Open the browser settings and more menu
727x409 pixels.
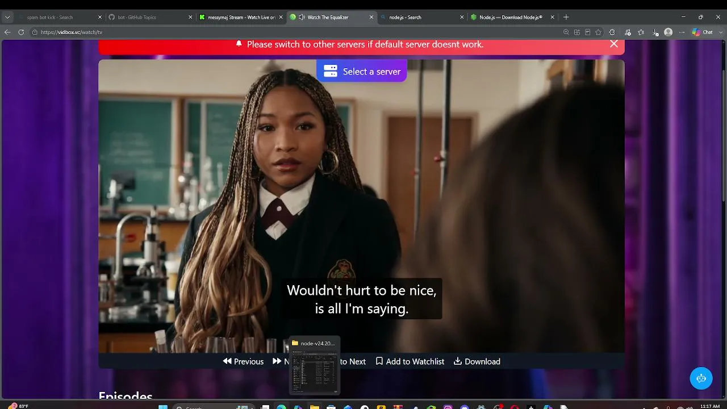coord(682,32)
